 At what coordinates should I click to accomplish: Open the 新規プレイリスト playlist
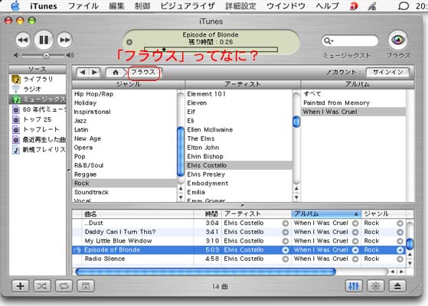pyautogui.click(x=38, y=150)
